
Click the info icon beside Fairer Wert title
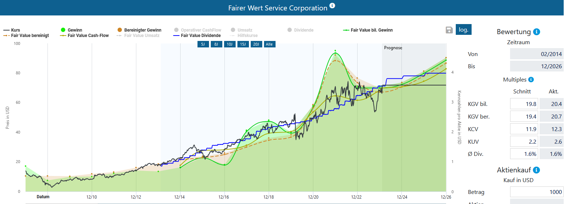click(332, 5)
